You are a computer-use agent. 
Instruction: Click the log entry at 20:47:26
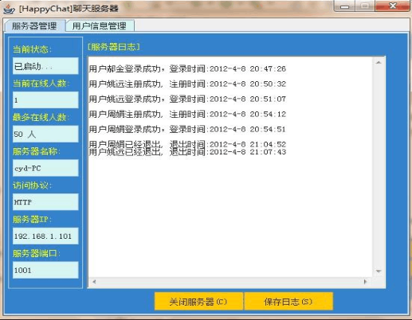point(187,69)
